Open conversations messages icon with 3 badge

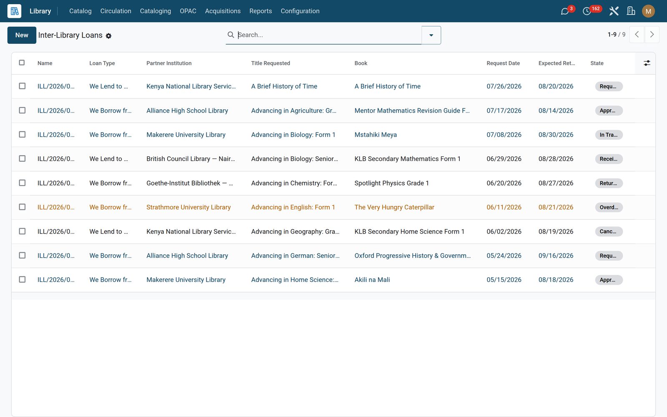[565, 11]
